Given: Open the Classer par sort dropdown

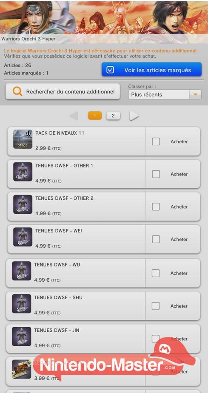Looking at the screenshot, I should tap(165, 94).
